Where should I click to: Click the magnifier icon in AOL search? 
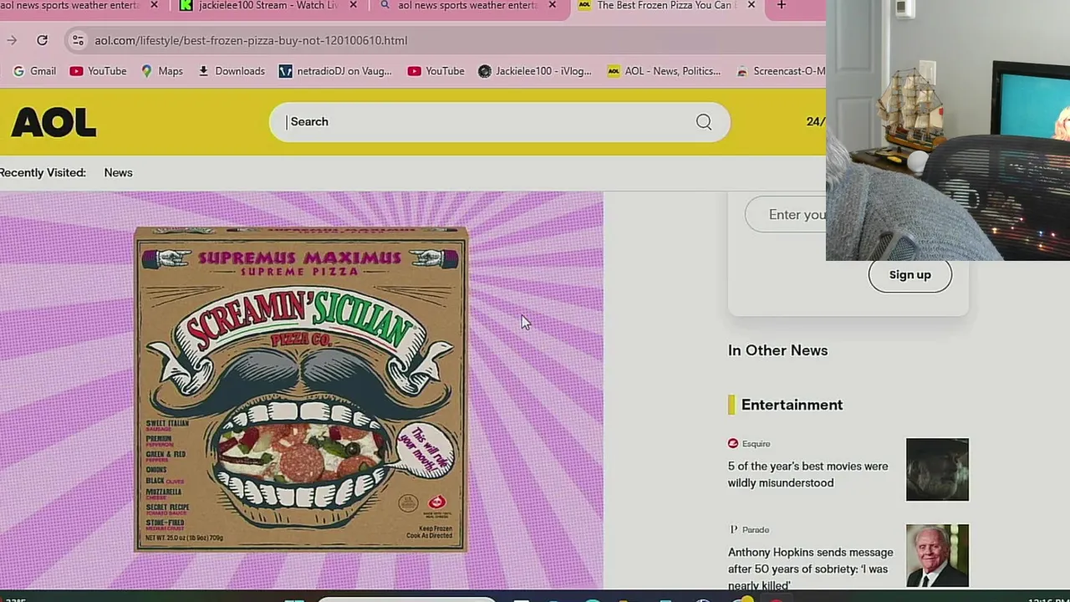point(704,122)
